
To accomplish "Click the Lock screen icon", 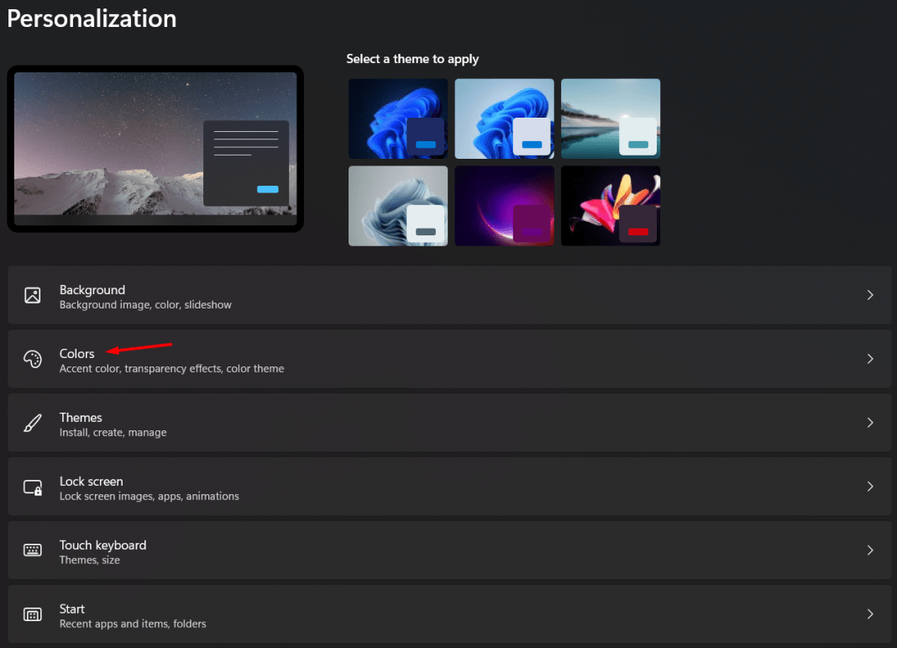I will coord(33,487).
